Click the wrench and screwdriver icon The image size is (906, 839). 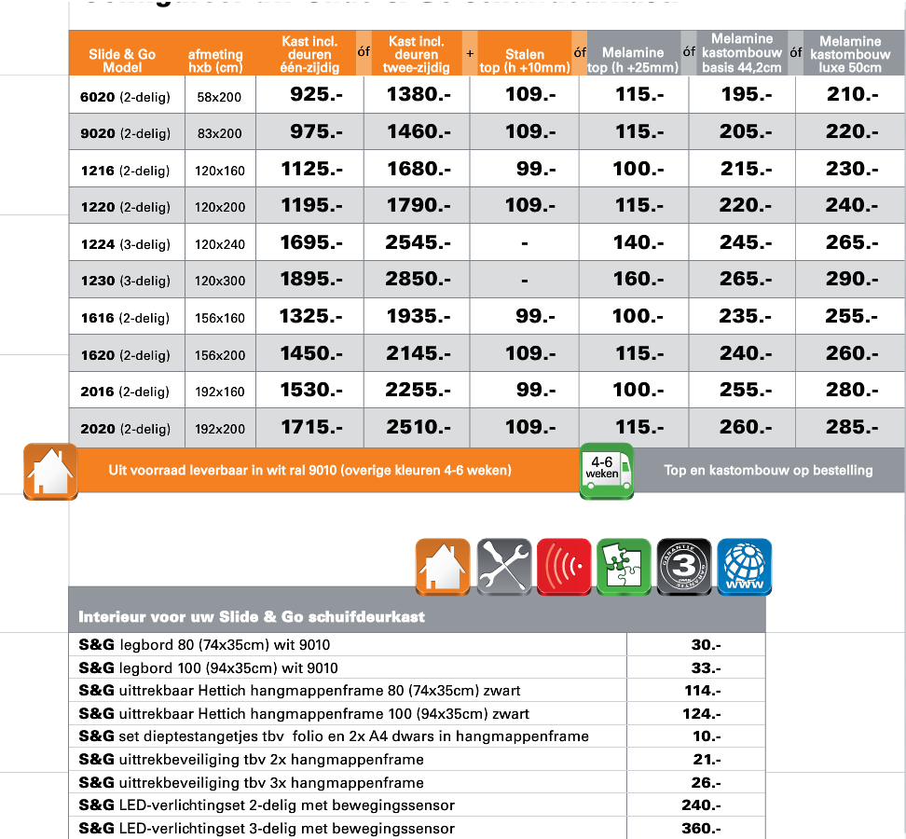(503, 566)
